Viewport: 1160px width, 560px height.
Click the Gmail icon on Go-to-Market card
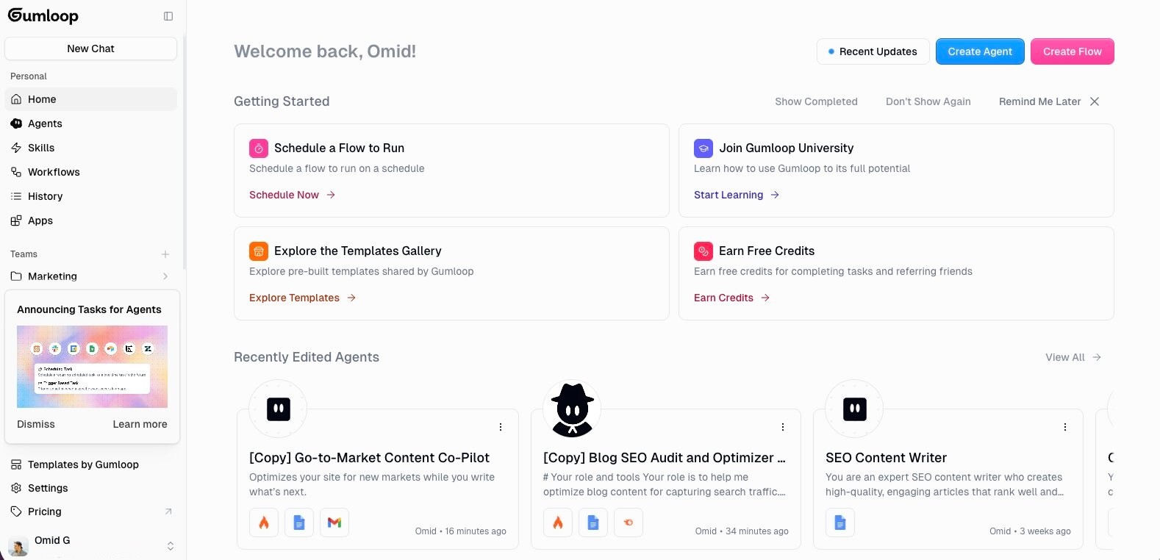[x=334, y=523]
